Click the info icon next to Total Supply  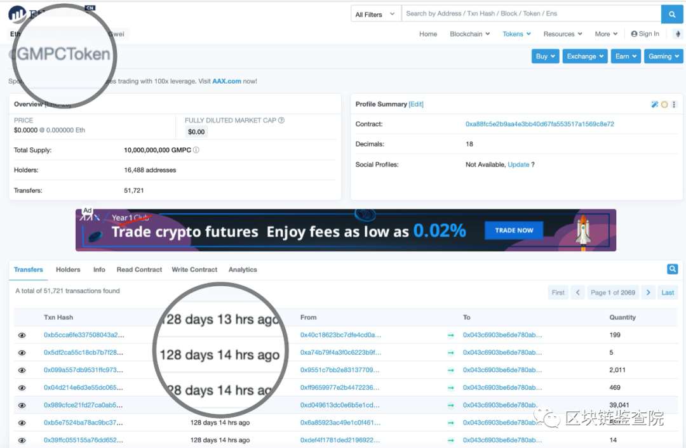coord(196,150)
